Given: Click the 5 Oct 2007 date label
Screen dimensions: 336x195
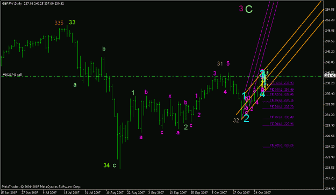Looking at the screenshot, I should point(219,192).
